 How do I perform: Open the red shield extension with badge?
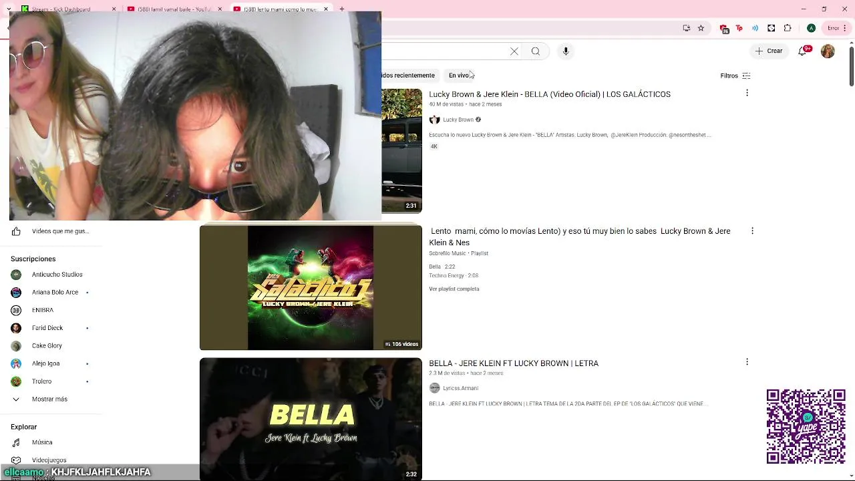pos(725,28)
